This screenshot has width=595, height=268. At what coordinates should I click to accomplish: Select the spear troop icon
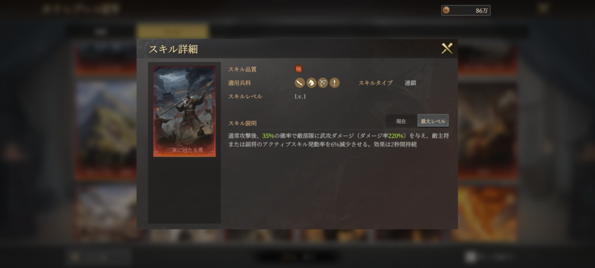[x=334, y=83]
